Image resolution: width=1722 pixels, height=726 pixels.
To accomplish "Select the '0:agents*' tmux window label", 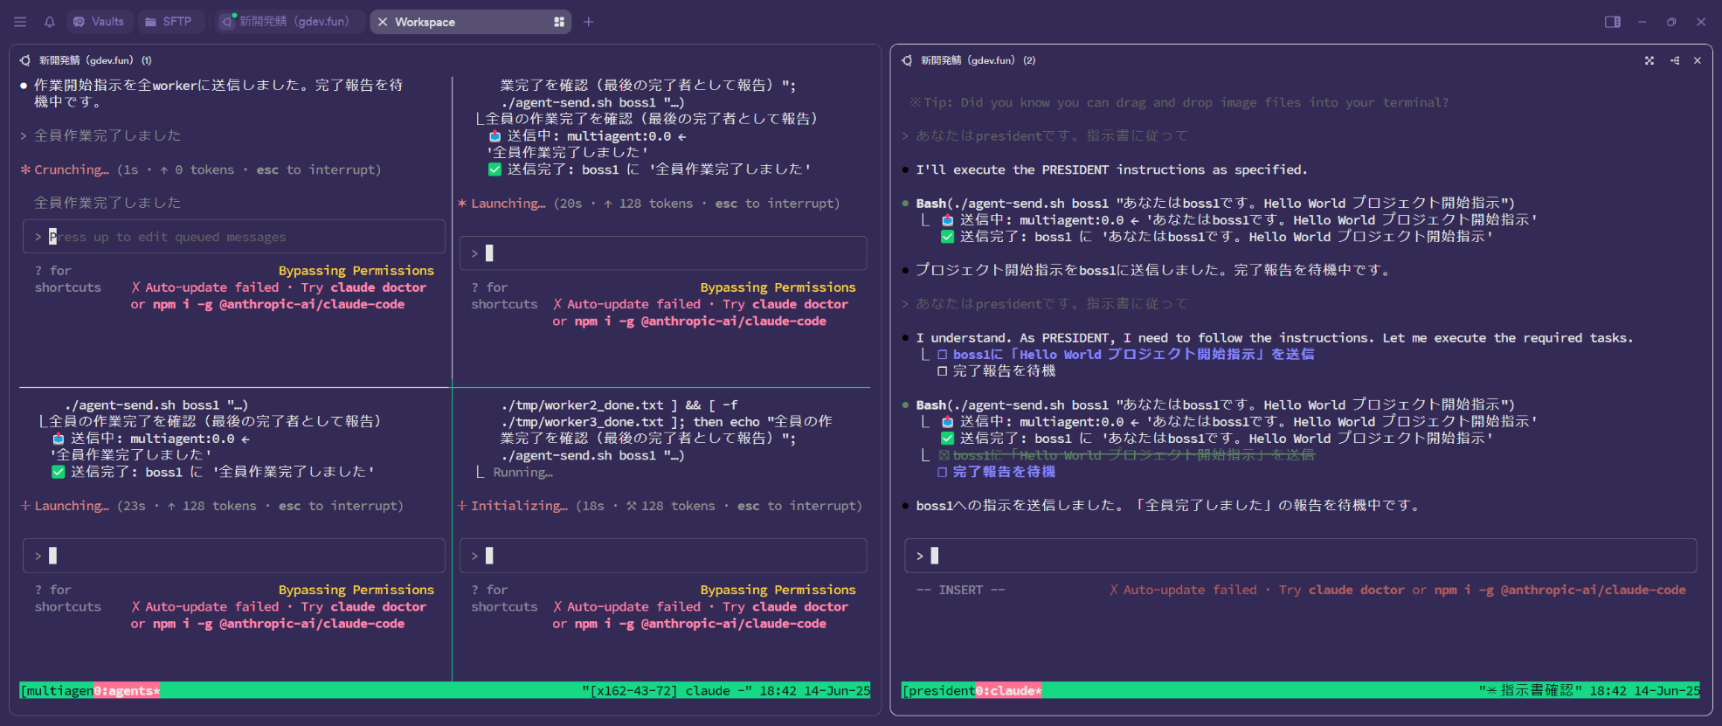I will tap(127, 691).
